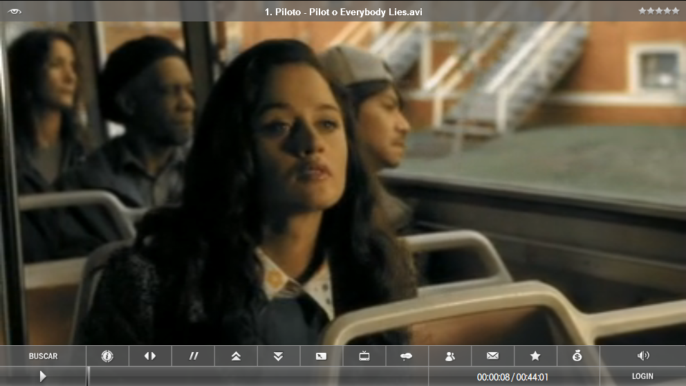Click the double-slash icon
Screen dimensions: 686x386
click(x=193, y=356)
